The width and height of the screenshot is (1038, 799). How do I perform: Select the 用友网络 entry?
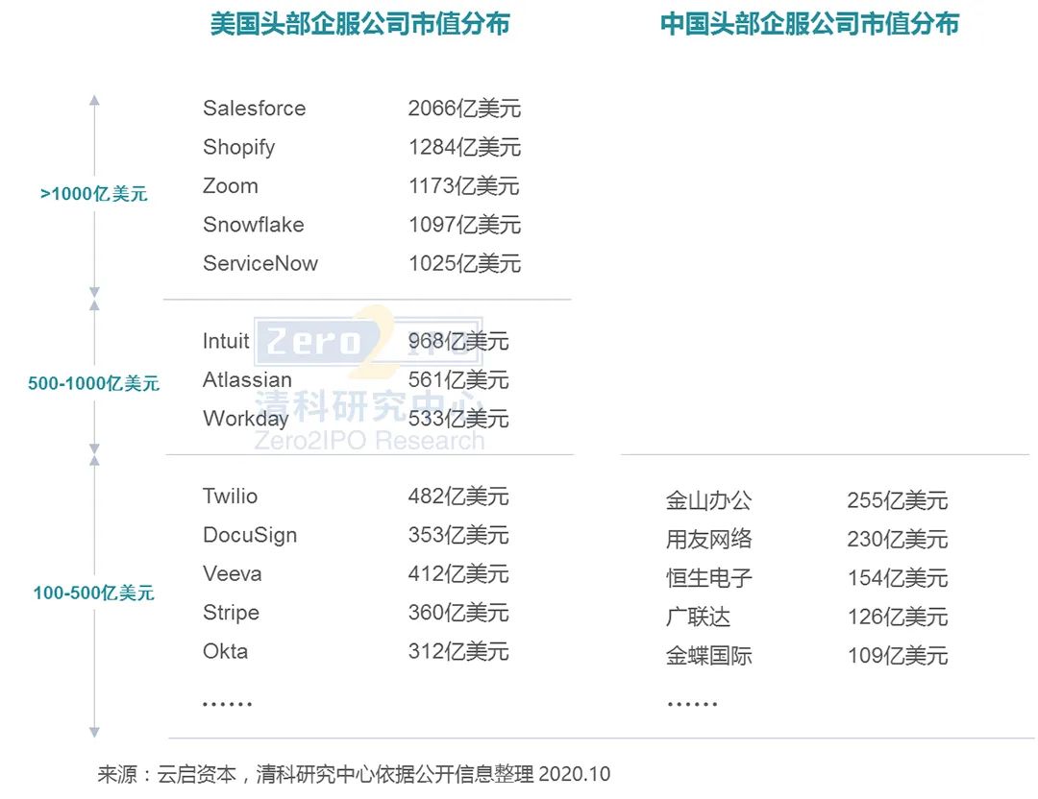tap(707, 540)
